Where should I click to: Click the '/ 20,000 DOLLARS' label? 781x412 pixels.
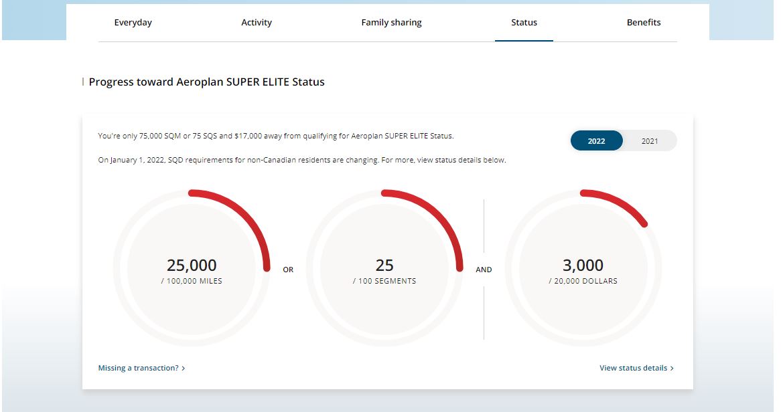pyautogui.click(x=583, y=281)
